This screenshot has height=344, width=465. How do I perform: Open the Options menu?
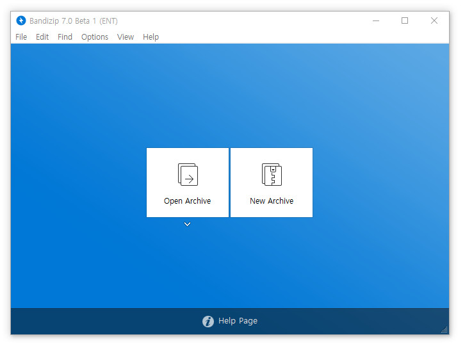point(95,37)
